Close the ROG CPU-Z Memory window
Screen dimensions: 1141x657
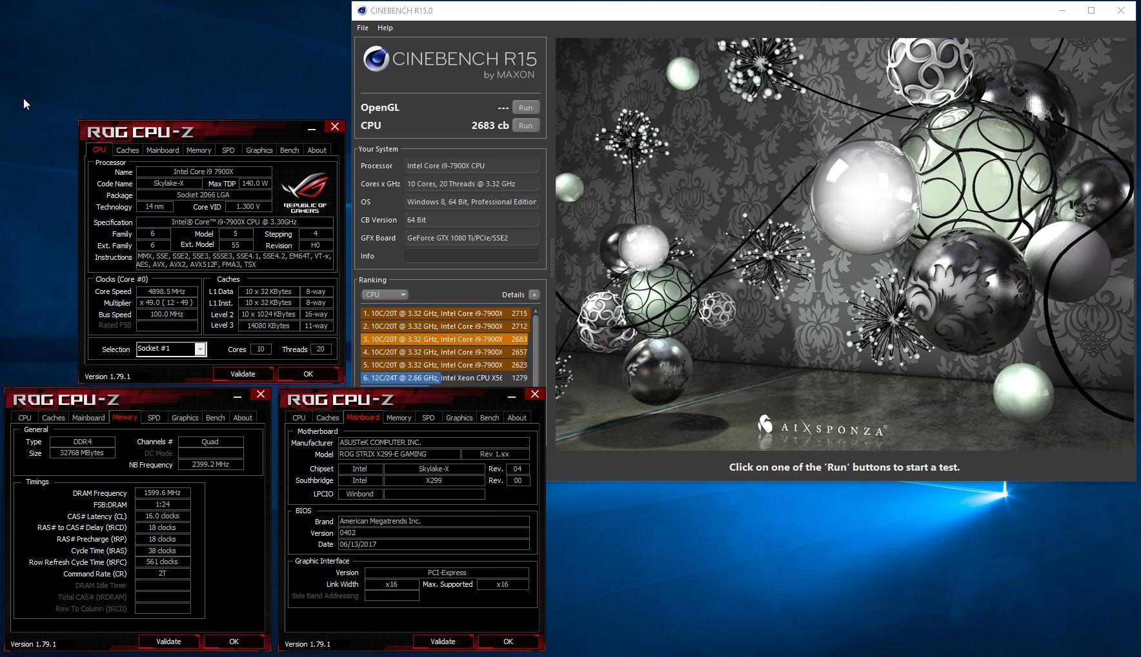[x=261, y=394]
